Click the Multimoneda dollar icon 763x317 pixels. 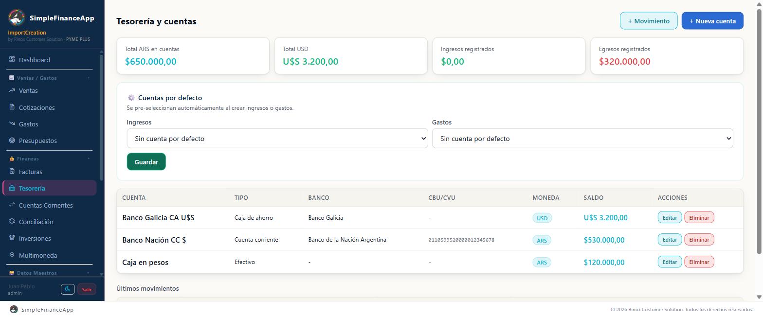[12, 255]
